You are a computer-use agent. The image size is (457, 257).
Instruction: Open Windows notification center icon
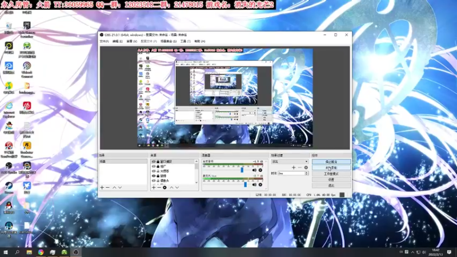coord(449,252)
